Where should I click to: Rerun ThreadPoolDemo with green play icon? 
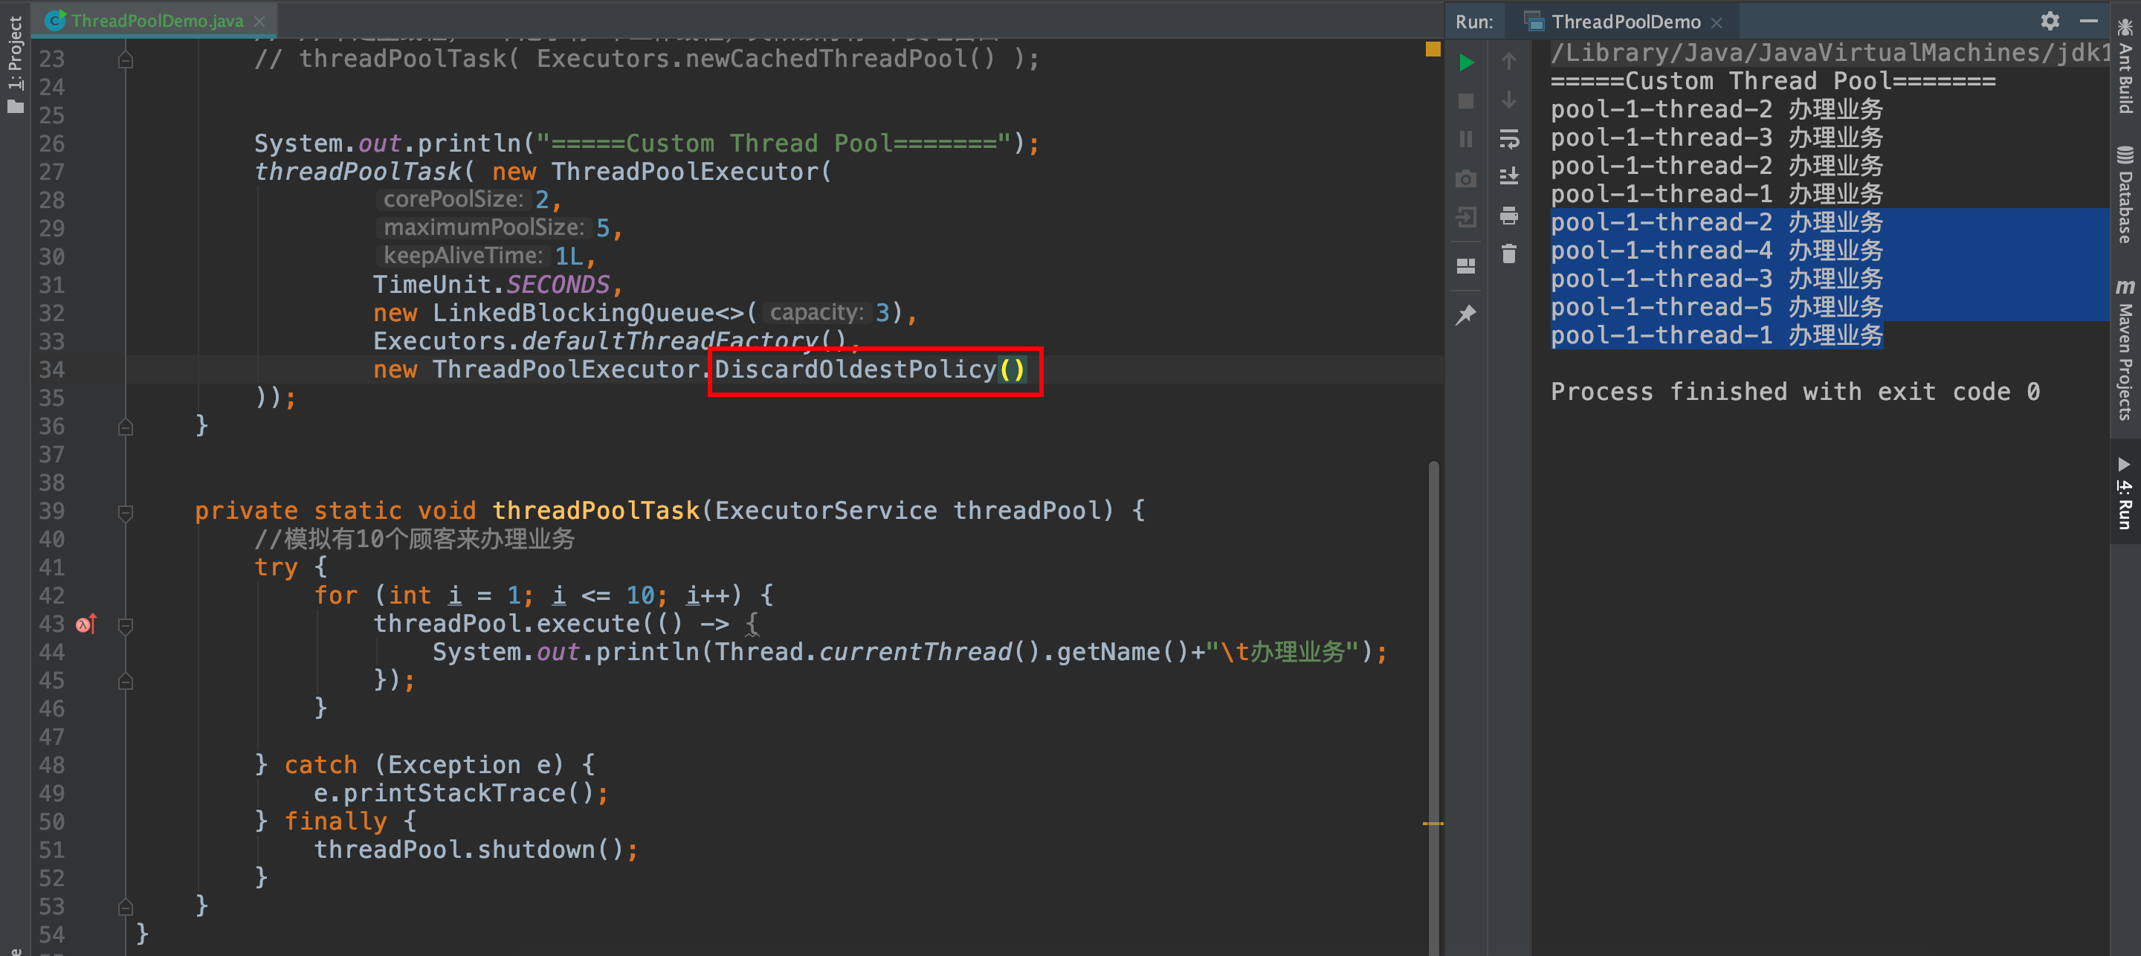[1466, 62]
